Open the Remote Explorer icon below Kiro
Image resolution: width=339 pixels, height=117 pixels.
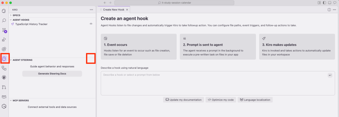(4, 68)
